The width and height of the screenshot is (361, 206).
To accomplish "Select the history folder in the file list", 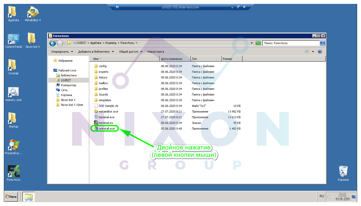I will 101,77.
